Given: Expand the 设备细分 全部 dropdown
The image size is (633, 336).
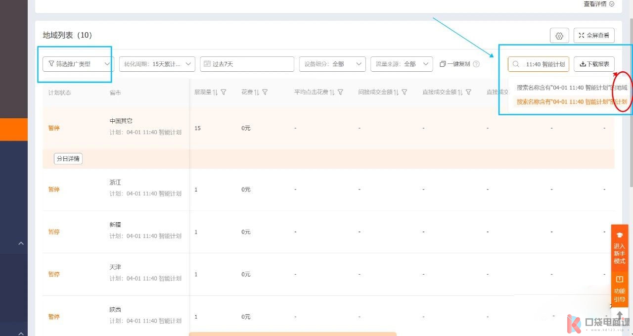Looking at the screenshot, I should [332, 64].
